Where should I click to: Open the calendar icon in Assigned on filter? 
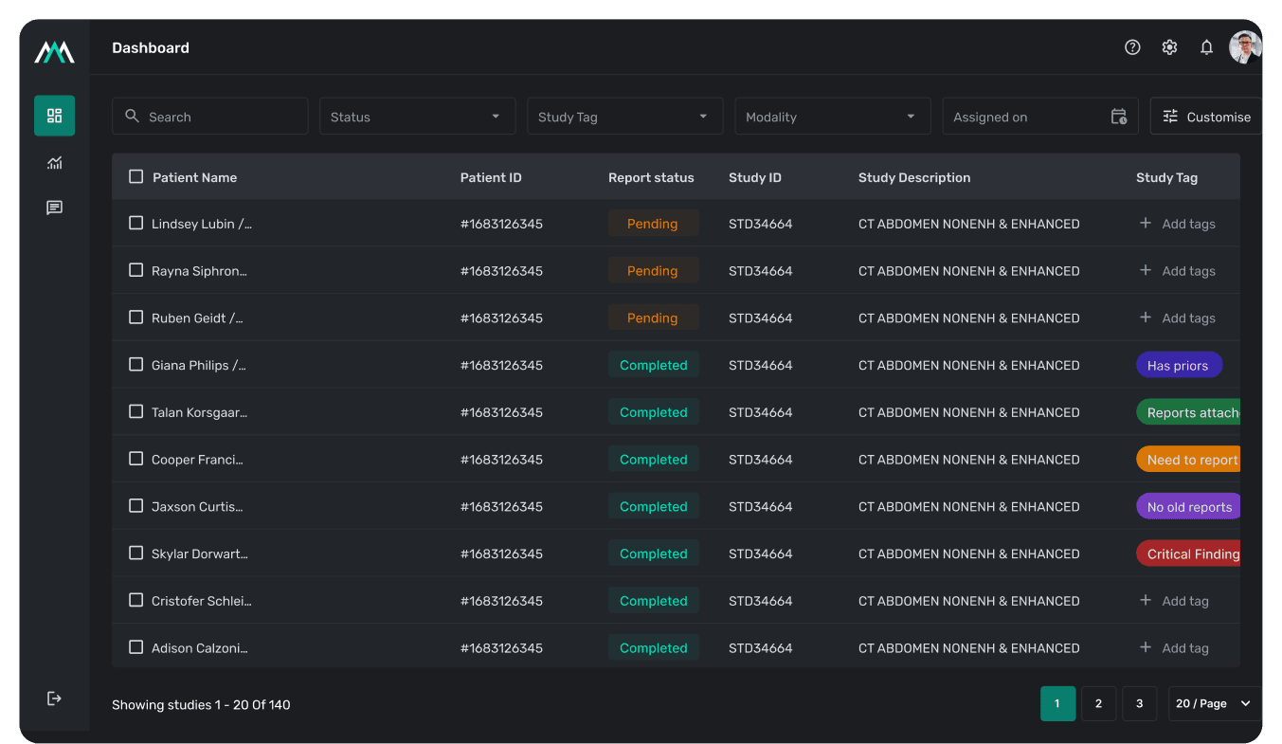(1119, 116)
